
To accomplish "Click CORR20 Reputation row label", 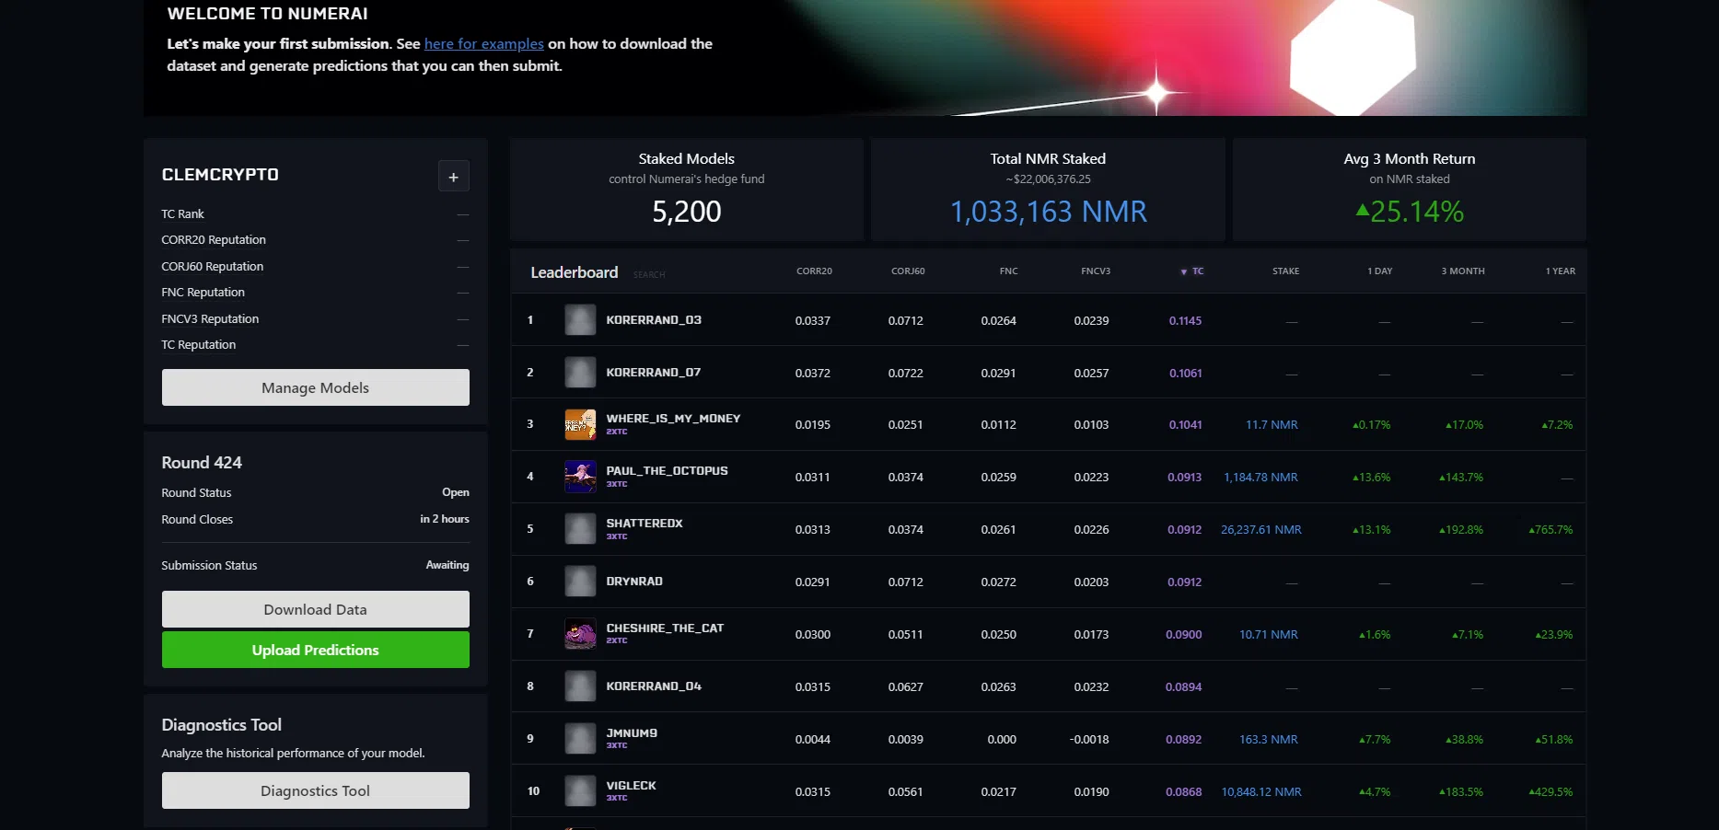I will click(x=214, y=239).
